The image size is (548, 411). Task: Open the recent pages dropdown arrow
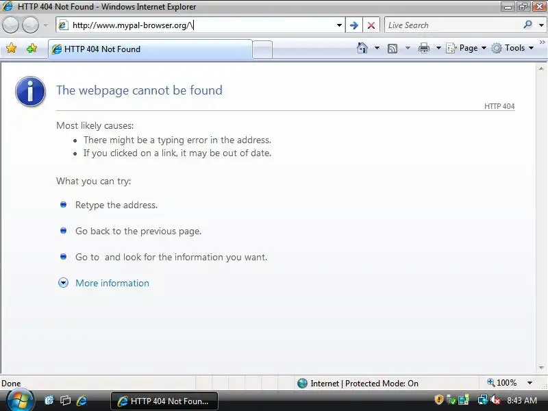click(x=46, y=25)
